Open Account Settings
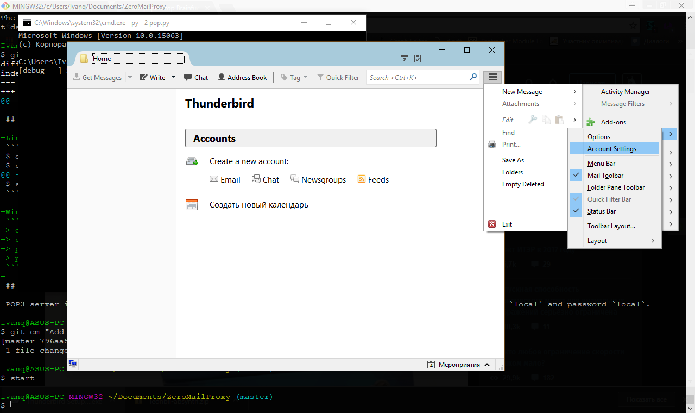This screenshot has width=695, height=413. [615, 149]
